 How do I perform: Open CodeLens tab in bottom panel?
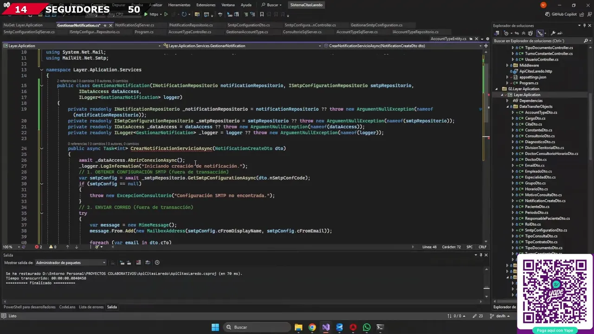pos(67,307)
